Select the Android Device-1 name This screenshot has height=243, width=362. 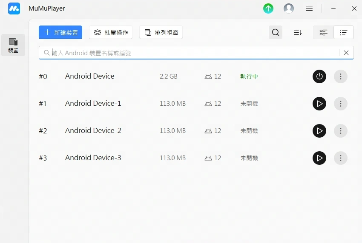93,103
